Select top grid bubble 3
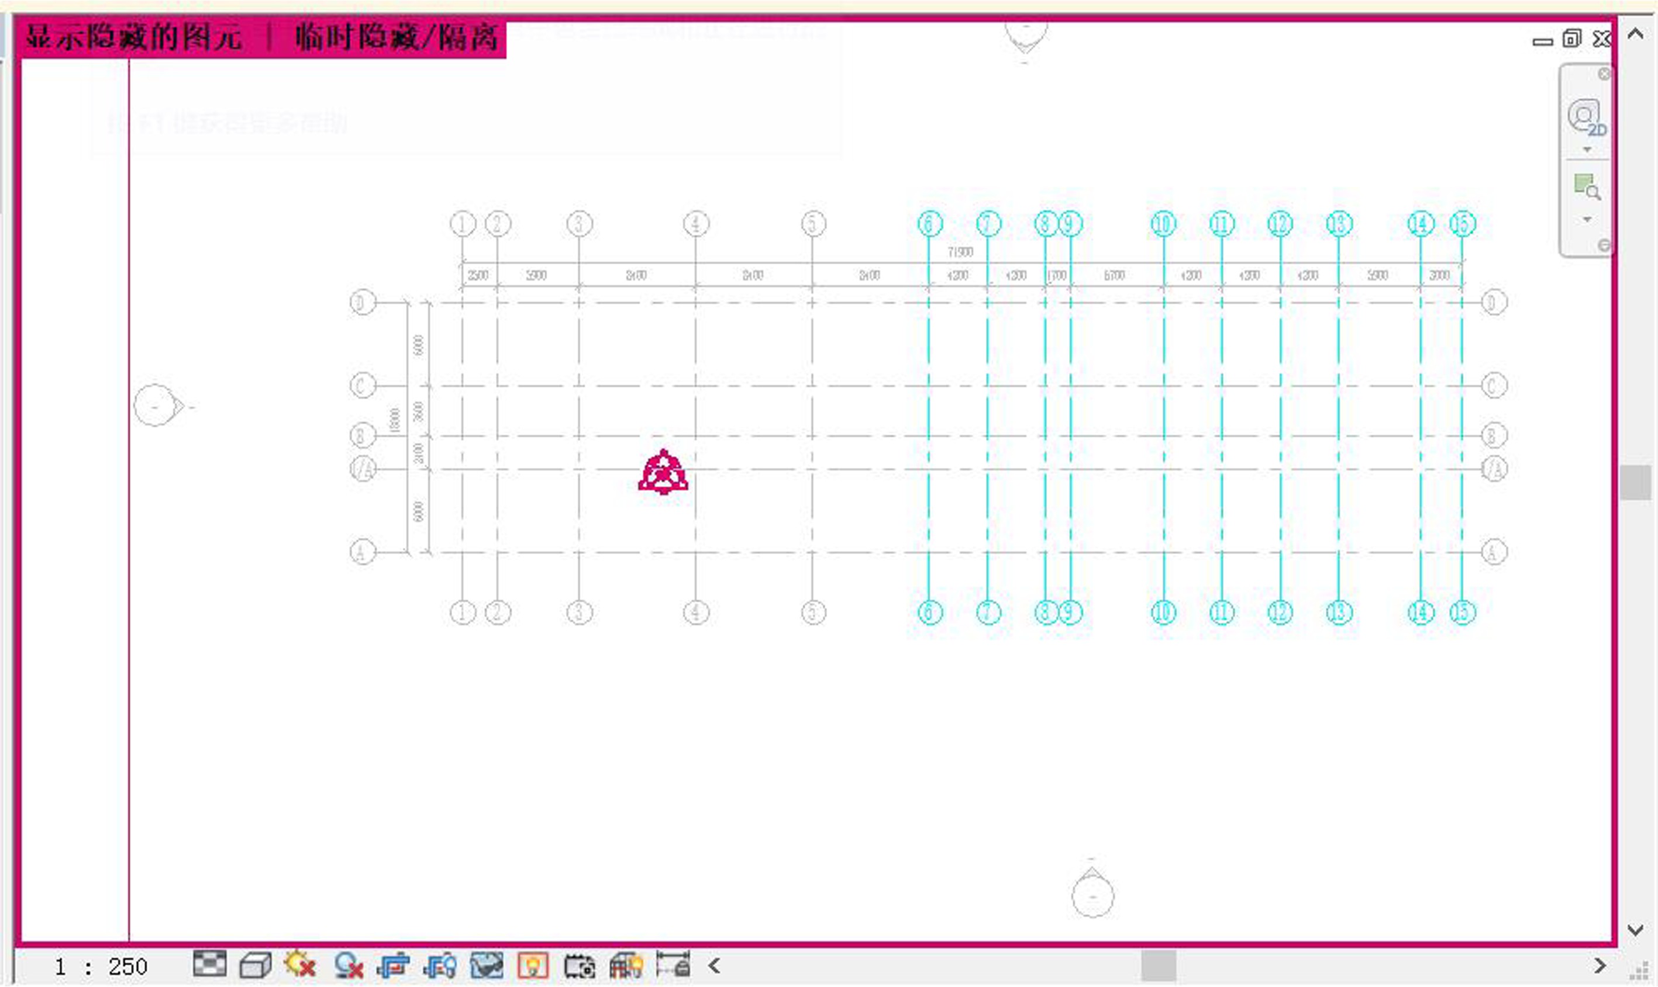The image size is (1658, 987). pos(579,224)
